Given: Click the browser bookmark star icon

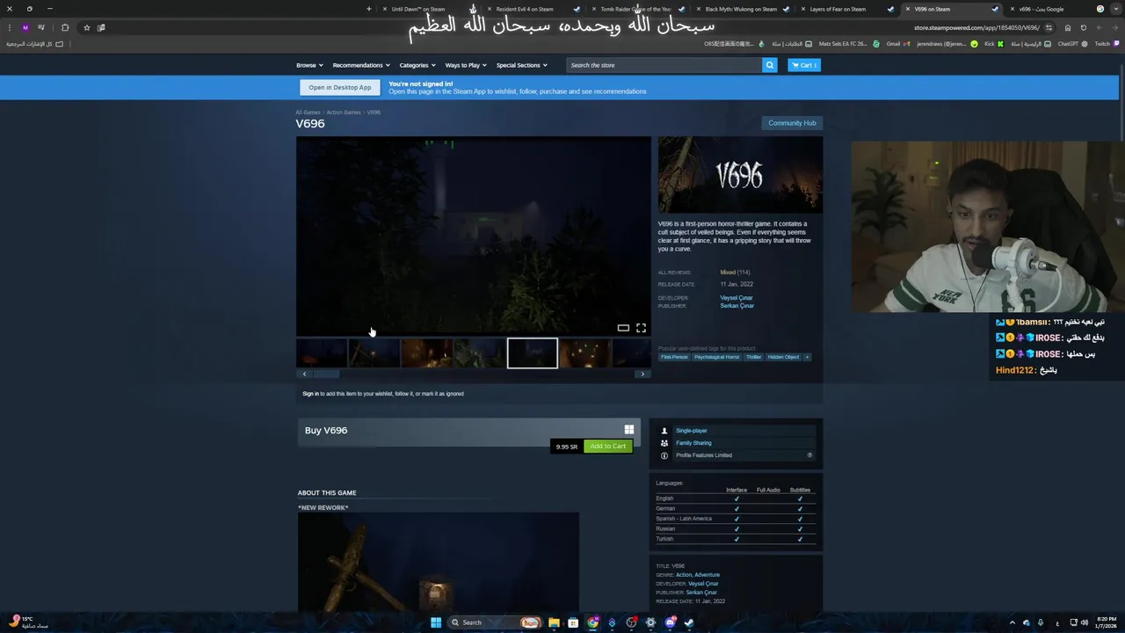Looking at the screenshot, I should coord(86,27).
